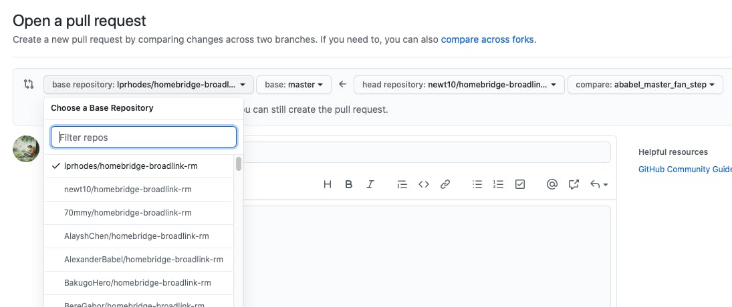
Task: Select lprhodes/homebridge-broadlink-rm repository
Action: click(138, 166)
